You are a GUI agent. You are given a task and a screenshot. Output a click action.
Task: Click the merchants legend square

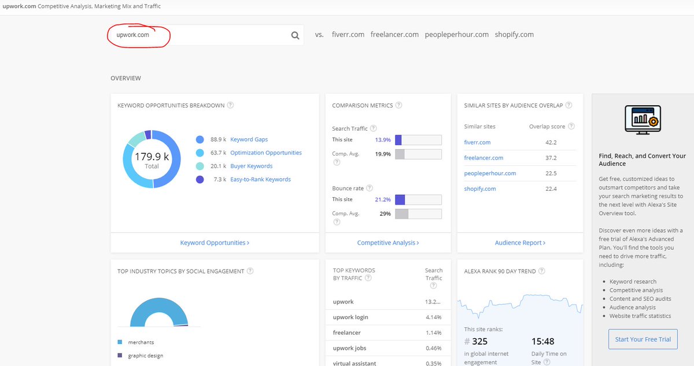coord(120,342)
